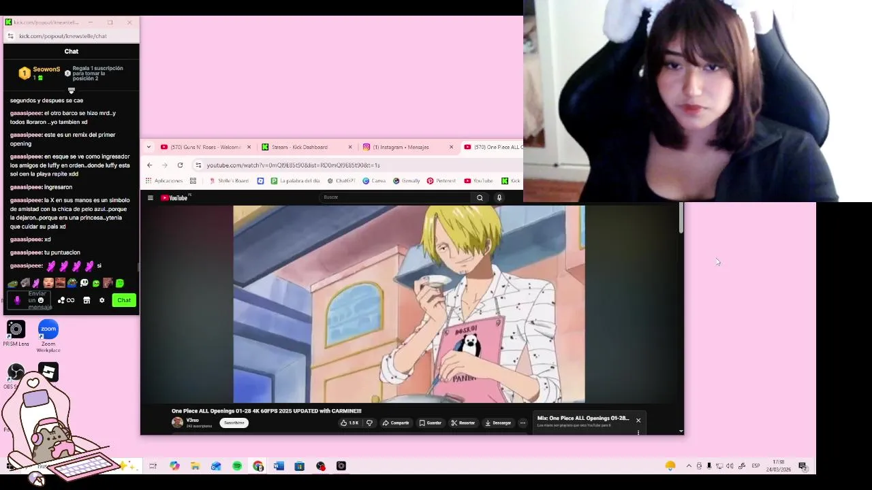Open Copilot from the taskbar

click(174, 466)
